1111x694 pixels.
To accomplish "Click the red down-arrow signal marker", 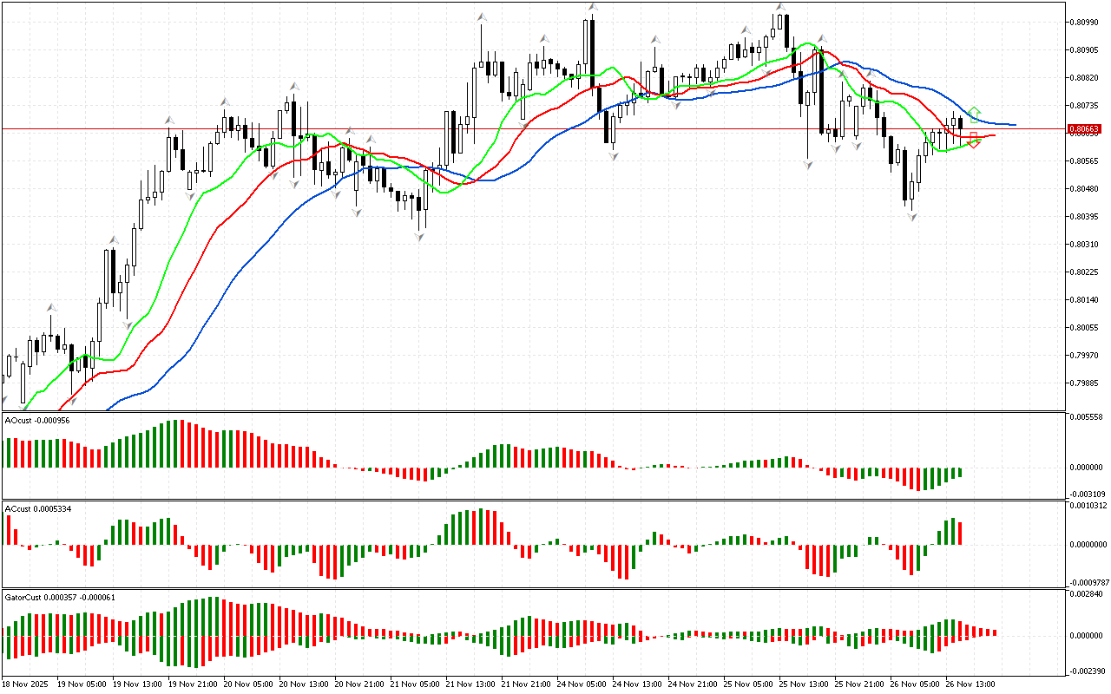I will tap(974, 140).
